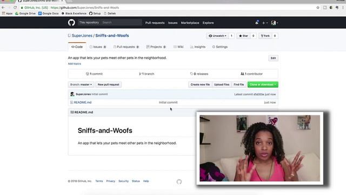Click the SuperJones commit author avatar

(x=72, y=94)
